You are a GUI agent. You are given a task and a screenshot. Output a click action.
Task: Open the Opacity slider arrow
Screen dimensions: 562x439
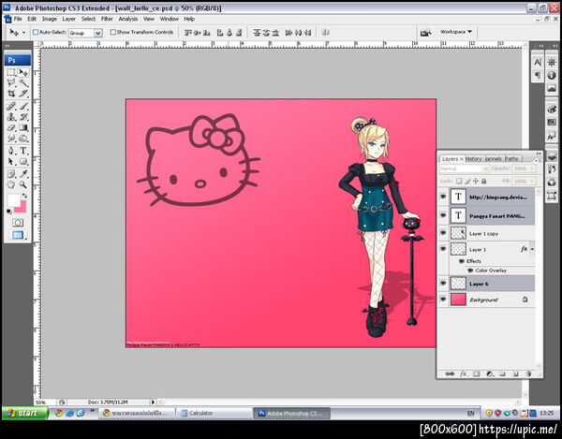533,168
